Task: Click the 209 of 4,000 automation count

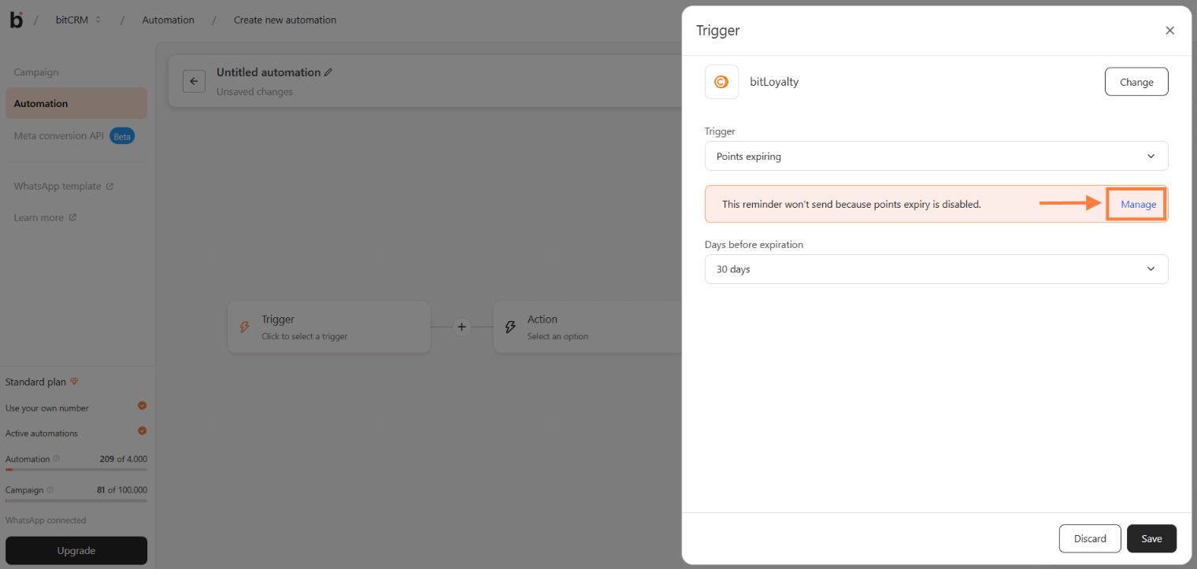Action: 124,459
